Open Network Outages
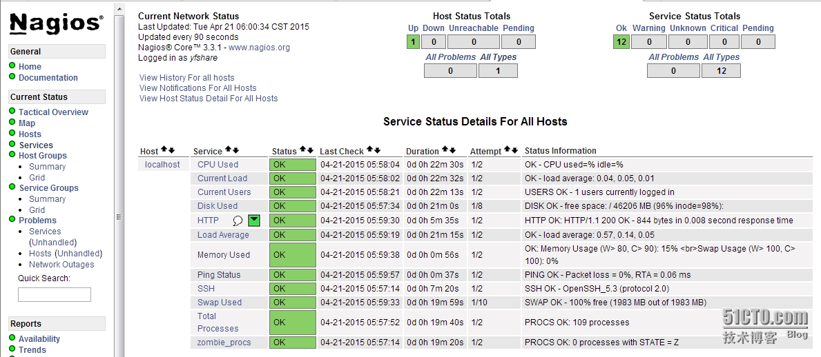This screenshot has width=821, height=357. tap(61, 265)
